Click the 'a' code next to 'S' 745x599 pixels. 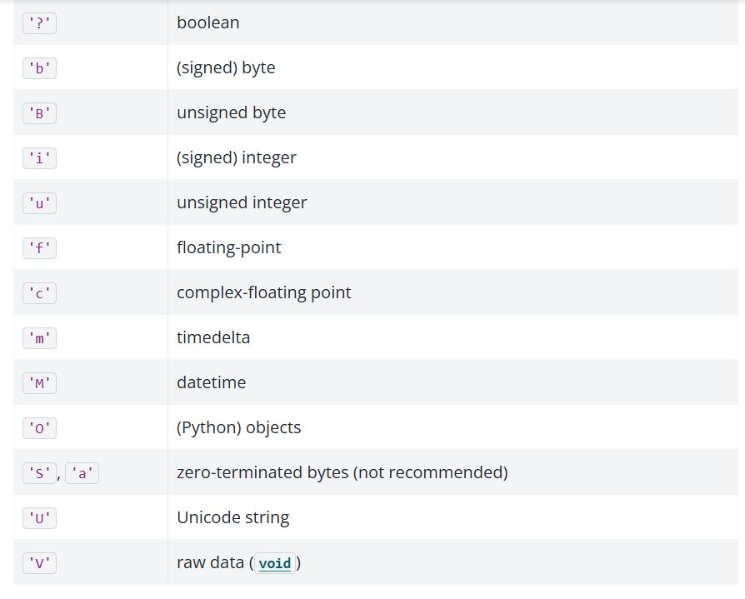(x=82, y=473)
